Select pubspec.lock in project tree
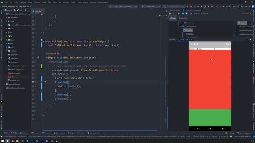 tap(15, 73)
